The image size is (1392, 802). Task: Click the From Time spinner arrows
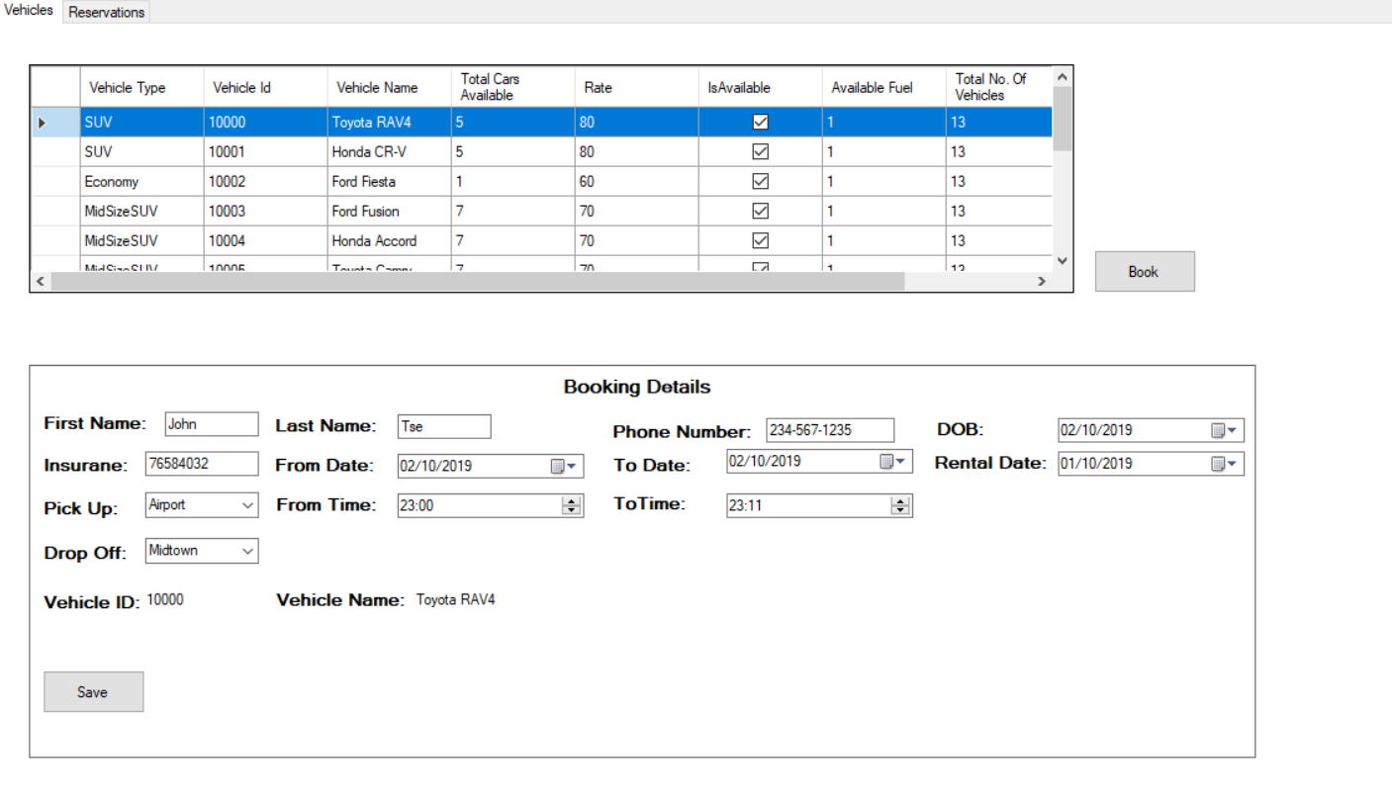tap(571, 505)
